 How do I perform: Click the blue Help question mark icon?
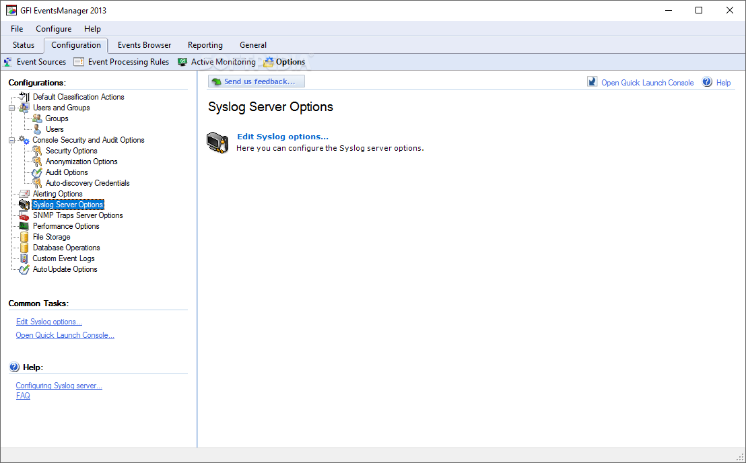[708, 81]
